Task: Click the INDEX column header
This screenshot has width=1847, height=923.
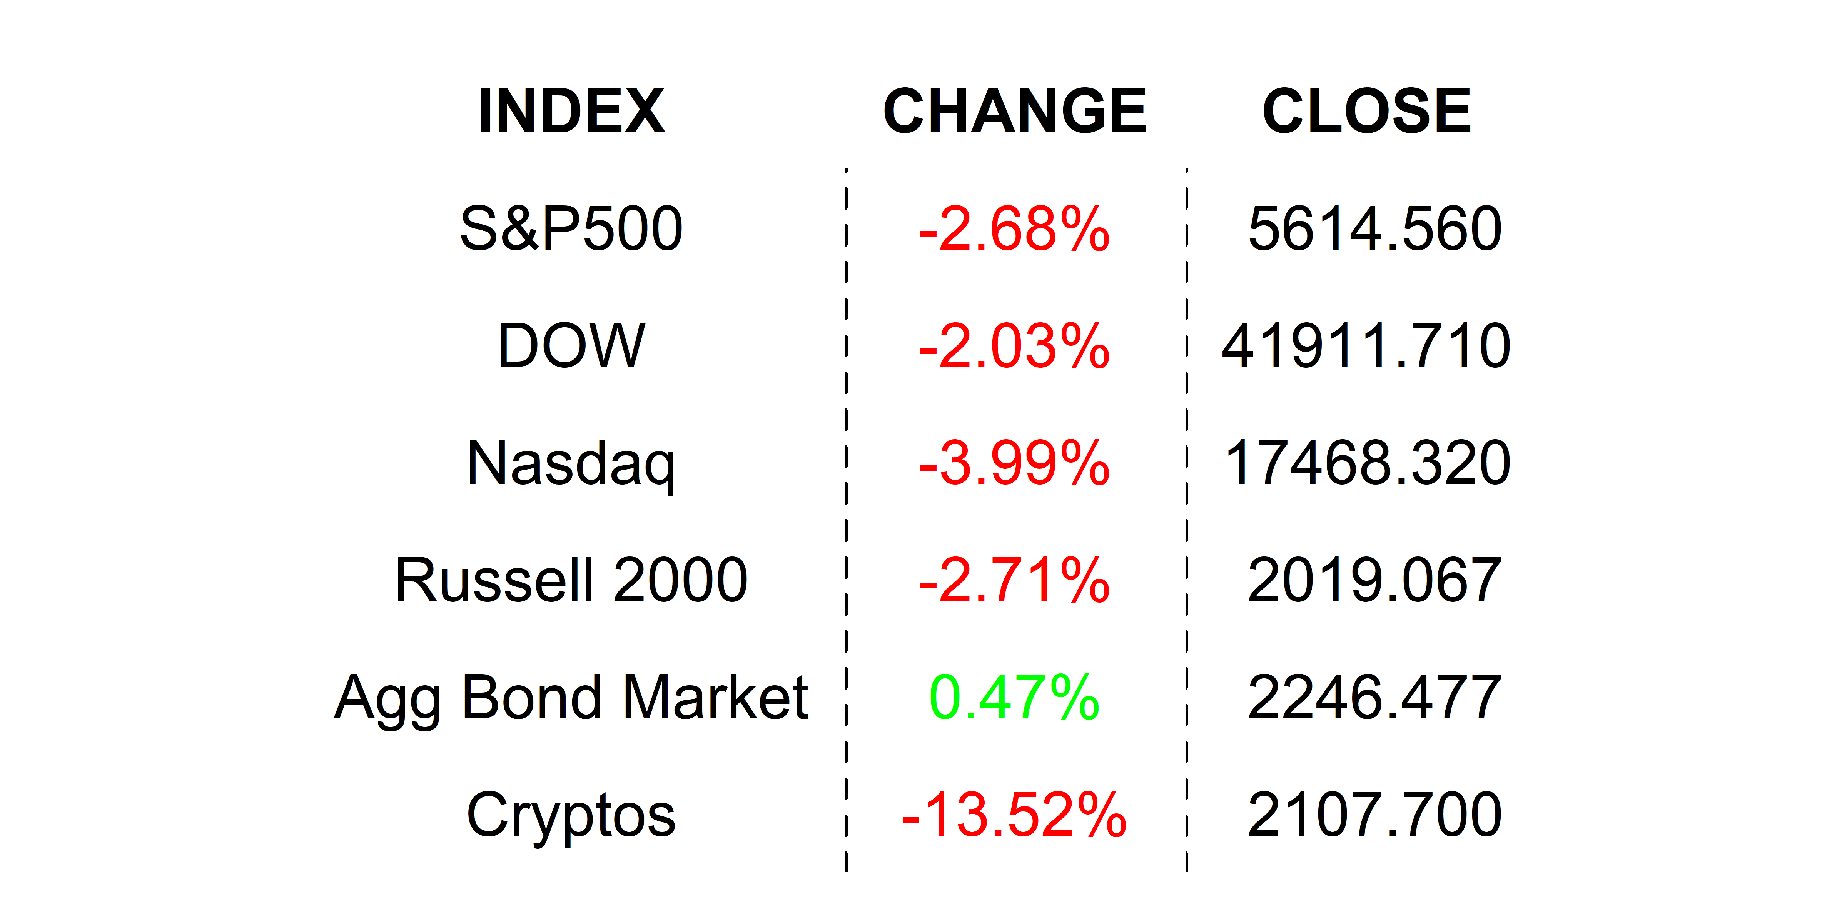Action: tap(571, 111)
